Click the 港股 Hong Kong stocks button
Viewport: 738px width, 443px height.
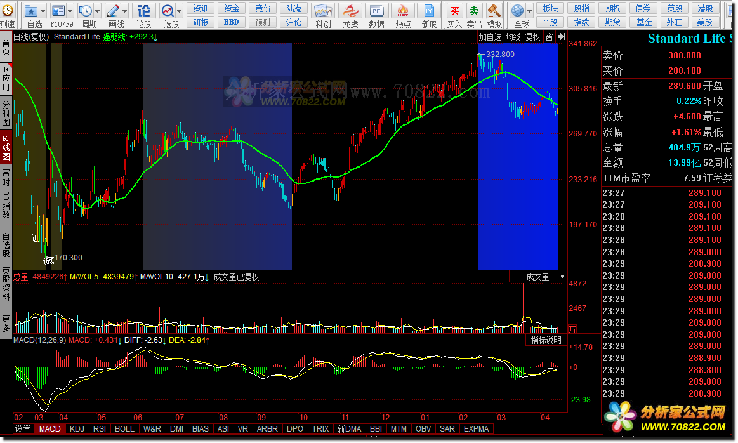[705, 8]
